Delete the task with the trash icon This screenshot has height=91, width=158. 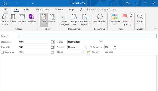click(13, 17)
